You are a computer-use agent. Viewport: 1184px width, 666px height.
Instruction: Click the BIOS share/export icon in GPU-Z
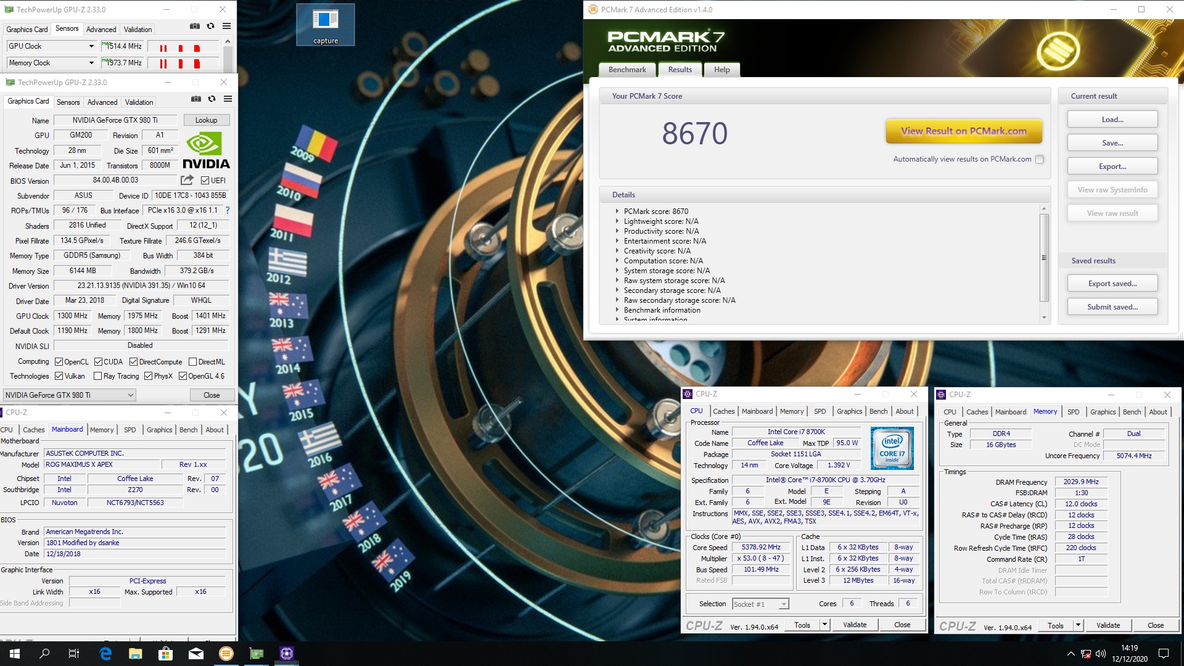pyautogui.click(x=187, y=180)
